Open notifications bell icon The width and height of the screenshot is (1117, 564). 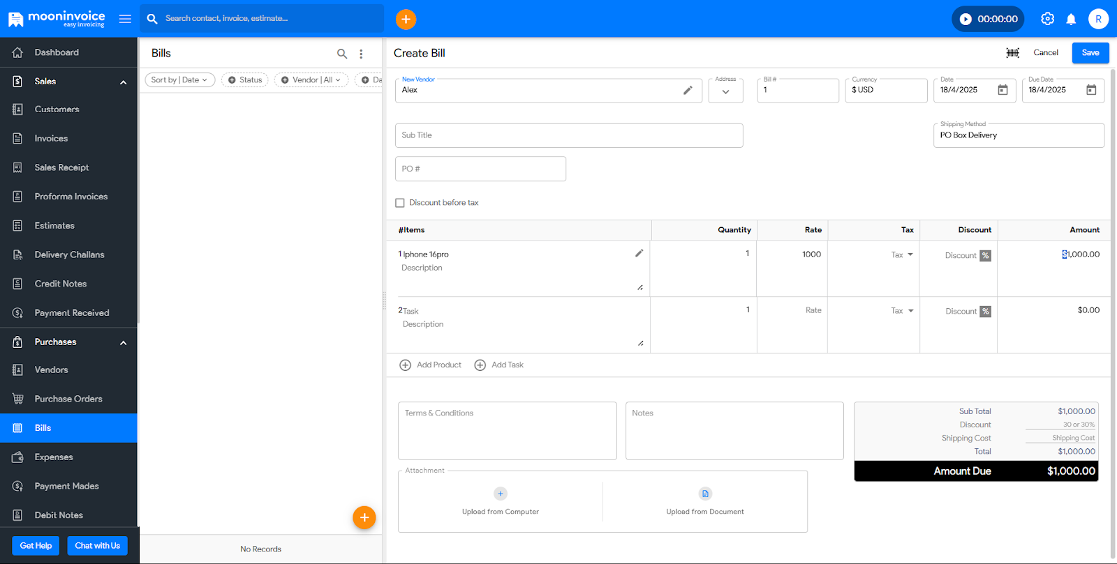(x=1071, y=19)
